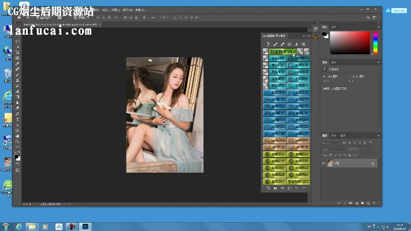This screenshot has width=411, height=231.
Task: Open the Windows Start menu
Action: (7, 226)
